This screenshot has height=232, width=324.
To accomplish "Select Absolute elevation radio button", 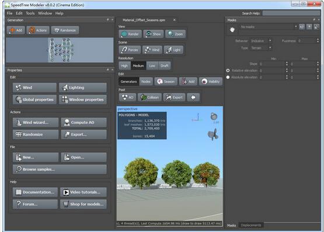I will click(228, 77).
